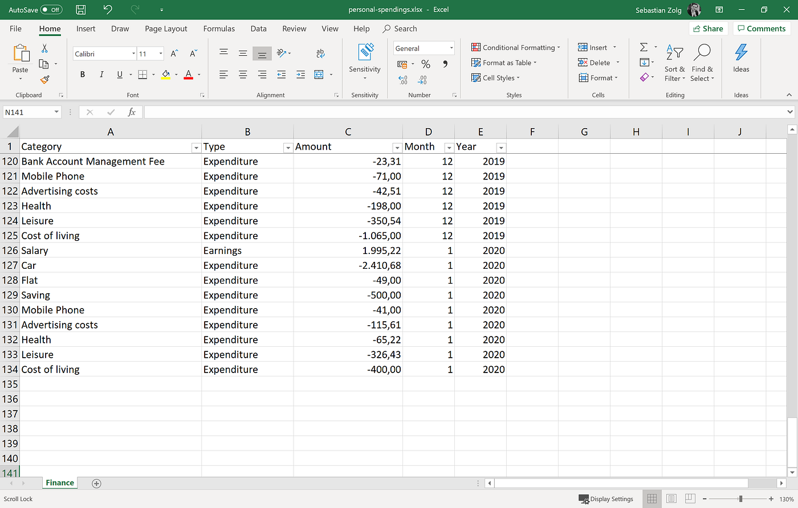Switch to the Formulas tab
798x508 pixels.
click(x=219, y=28)
